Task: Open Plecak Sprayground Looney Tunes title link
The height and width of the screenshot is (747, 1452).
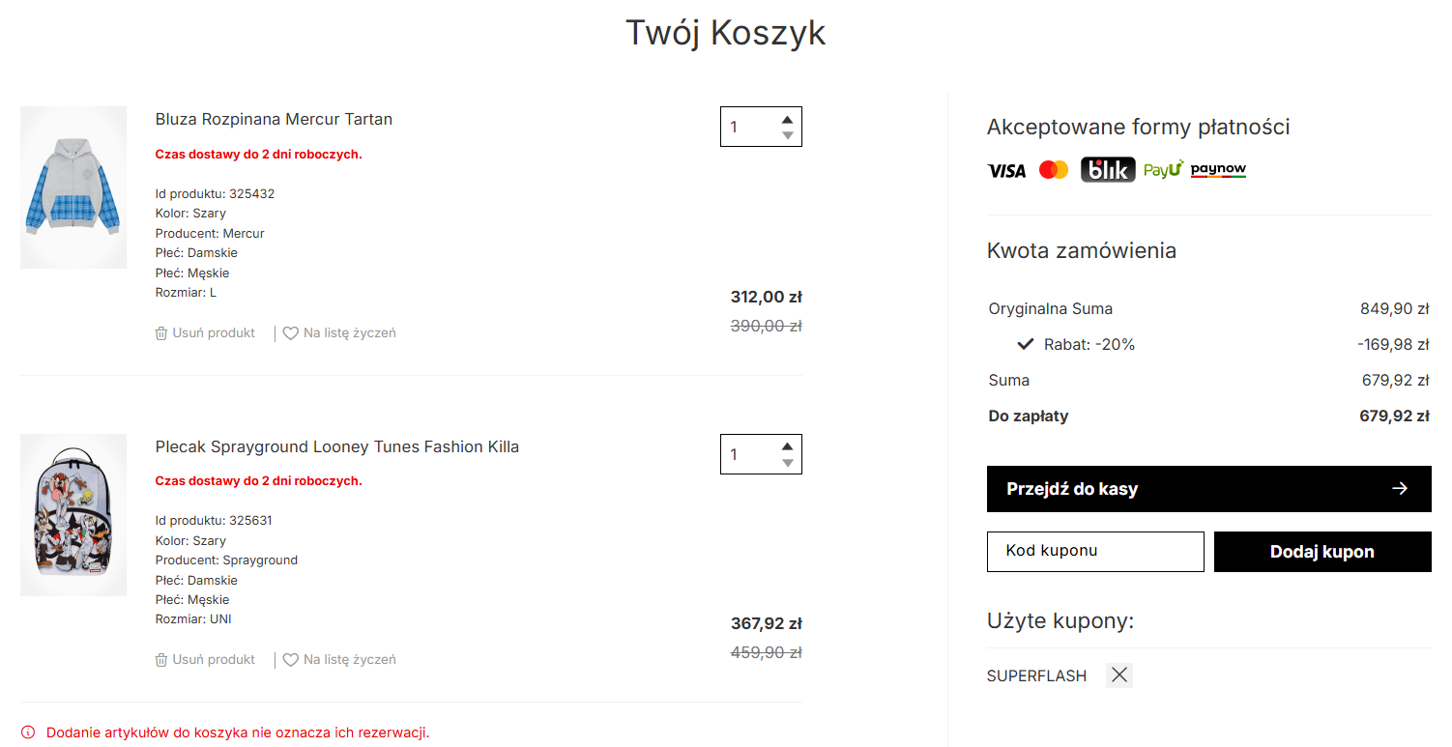Action: (337, 447)
